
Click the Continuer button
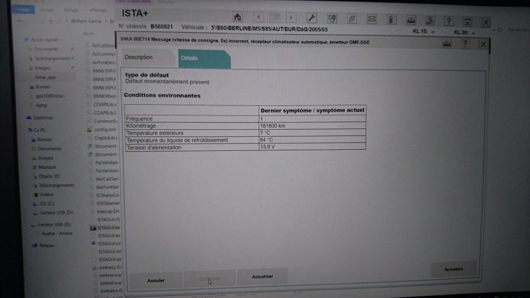coord(209,279)
